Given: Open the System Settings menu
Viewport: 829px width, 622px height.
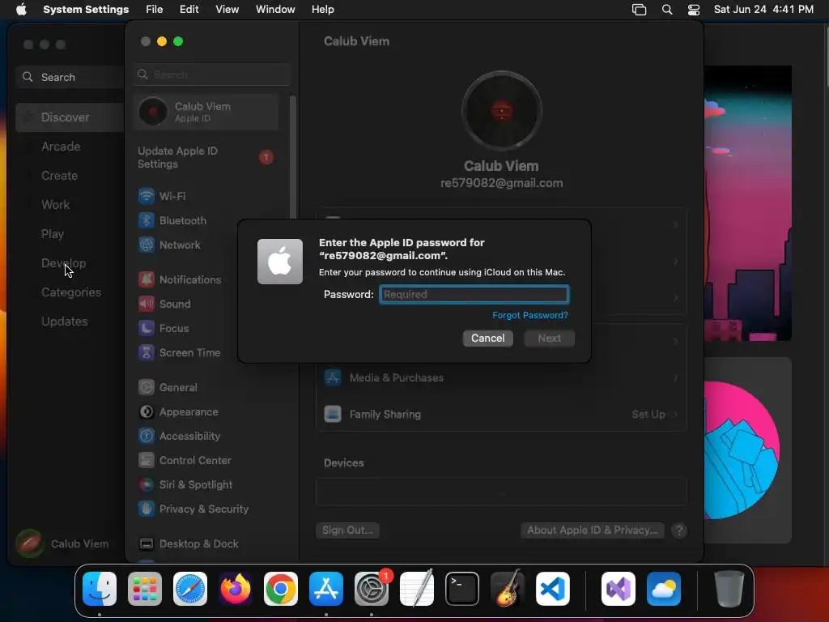Looking at the screenshot, I should point(86,10).
